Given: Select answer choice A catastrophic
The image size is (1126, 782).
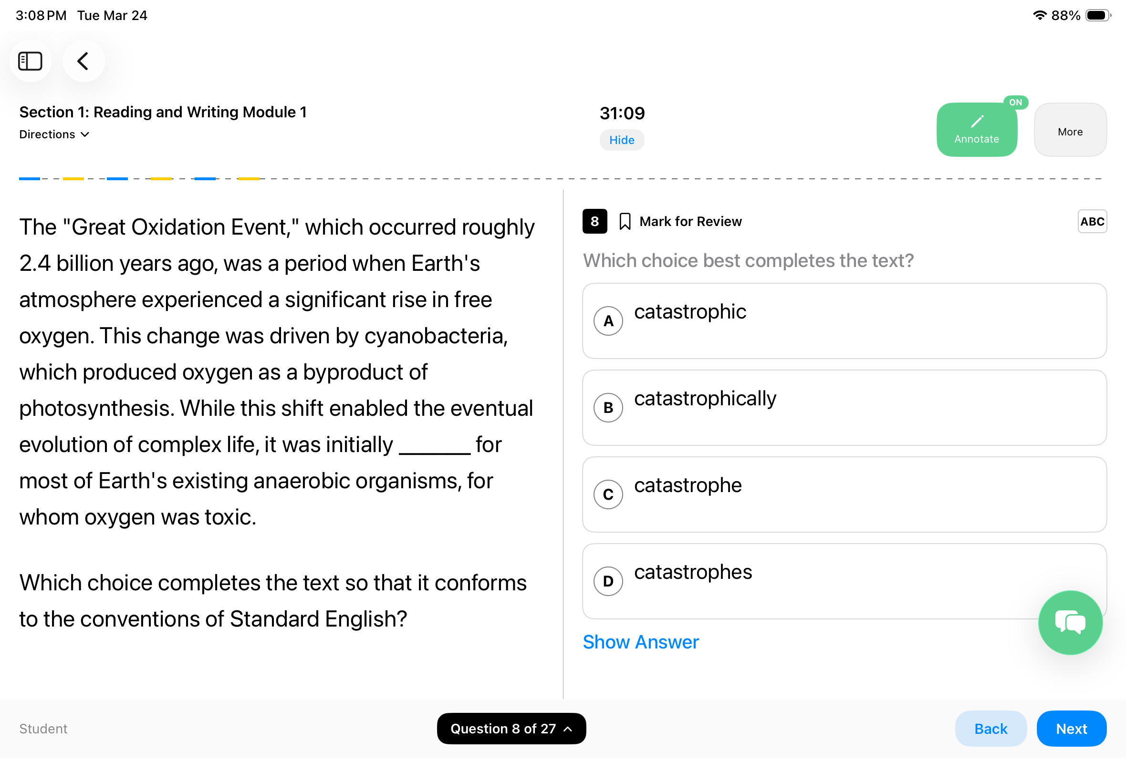Looking at the screenshot, I should point(844,321).
